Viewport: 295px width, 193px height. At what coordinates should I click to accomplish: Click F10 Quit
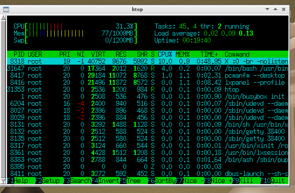(x=274, y=181)
